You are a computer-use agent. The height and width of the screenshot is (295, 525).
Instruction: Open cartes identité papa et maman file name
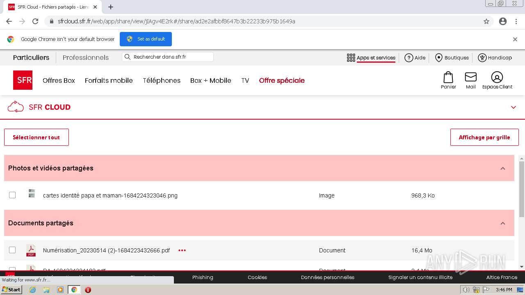110,195
